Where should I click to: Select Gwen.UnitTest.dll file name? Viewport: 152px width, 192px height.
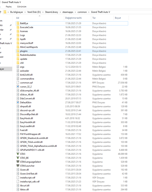coord(29,174)
